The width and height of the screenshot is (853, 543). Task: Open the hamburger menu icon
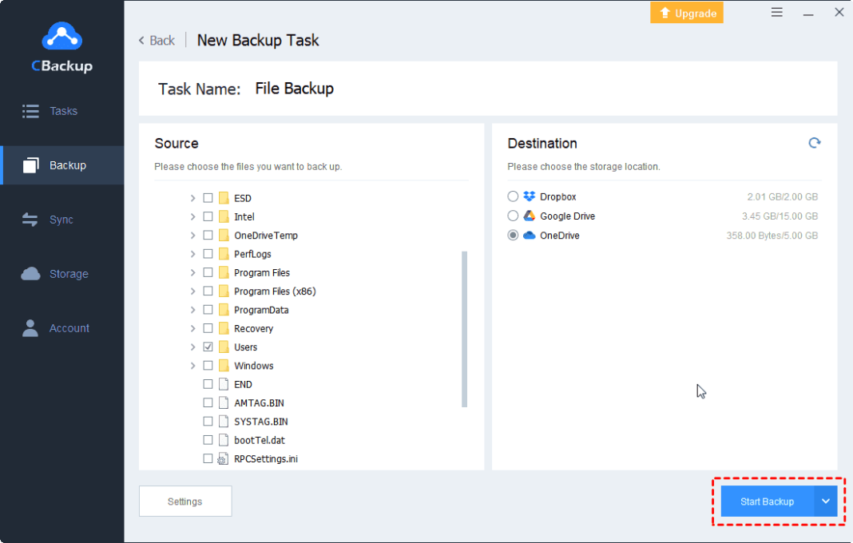pos(776,12)
